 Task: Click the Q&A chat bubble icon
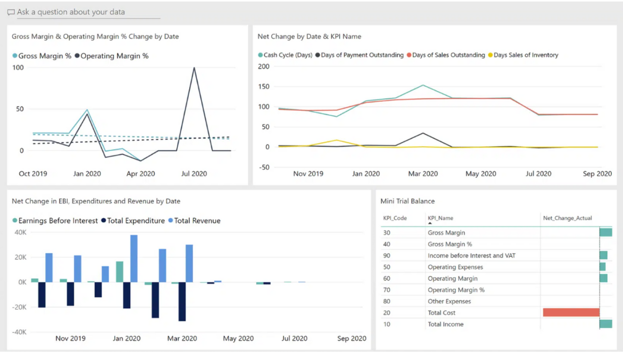tap(11, 12)
